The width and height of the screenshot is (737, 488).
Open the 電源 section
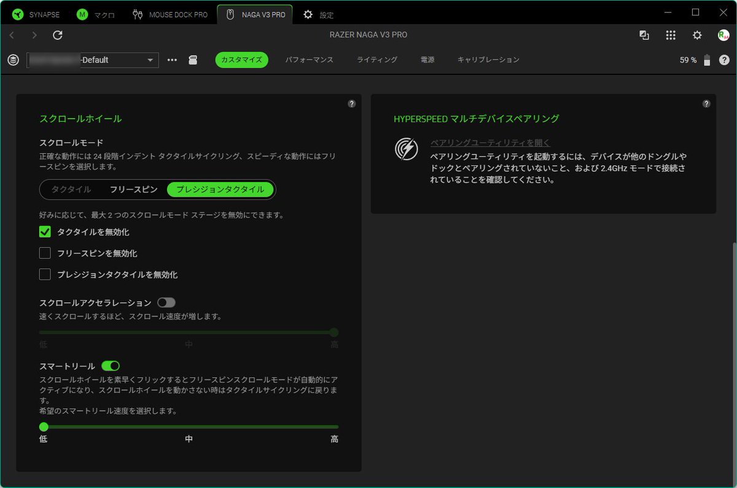427,60
